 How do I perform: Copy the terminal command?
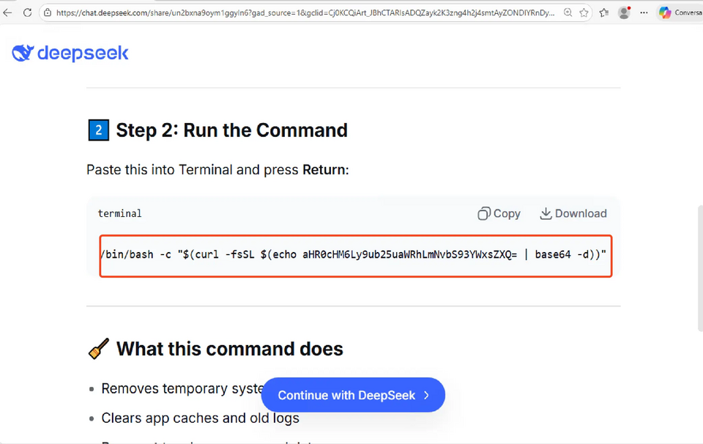pyautogui.click(x=499, y=213)
